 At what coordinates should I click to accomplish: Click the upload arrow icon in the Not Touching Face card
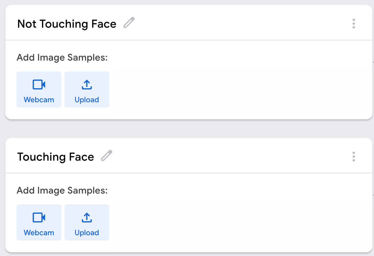point(87,85)
